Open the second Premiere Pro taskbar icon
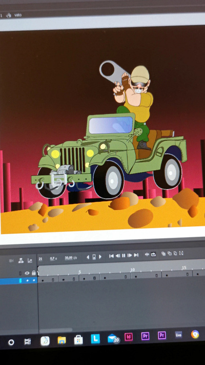The width and height of the screenshot is (205, 365). [162, 335]
